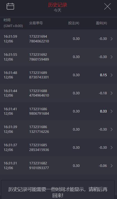Close the history records panel
The height and width of the screenshot is (199, 117).
(107, 6)
